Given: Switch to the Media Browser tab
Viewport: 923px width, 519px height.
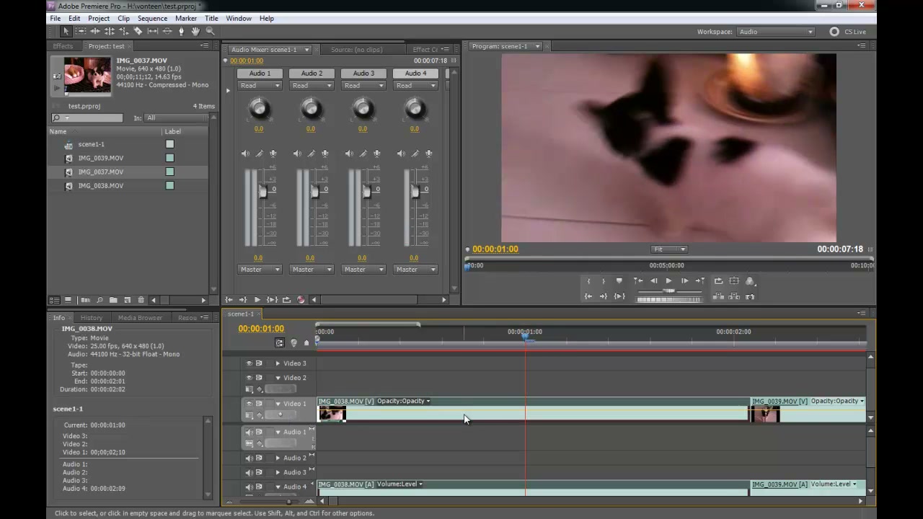Looking at the screenshot, I should pos(140,318).
